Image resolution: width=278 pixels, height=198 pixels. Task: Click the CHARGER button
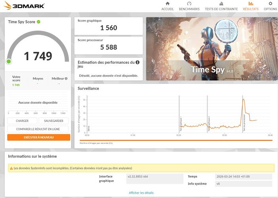(x=22, y=121)
